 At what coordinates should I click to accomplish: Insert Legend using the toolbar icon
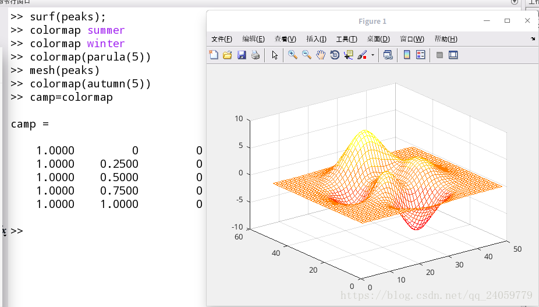coord(420,55)
